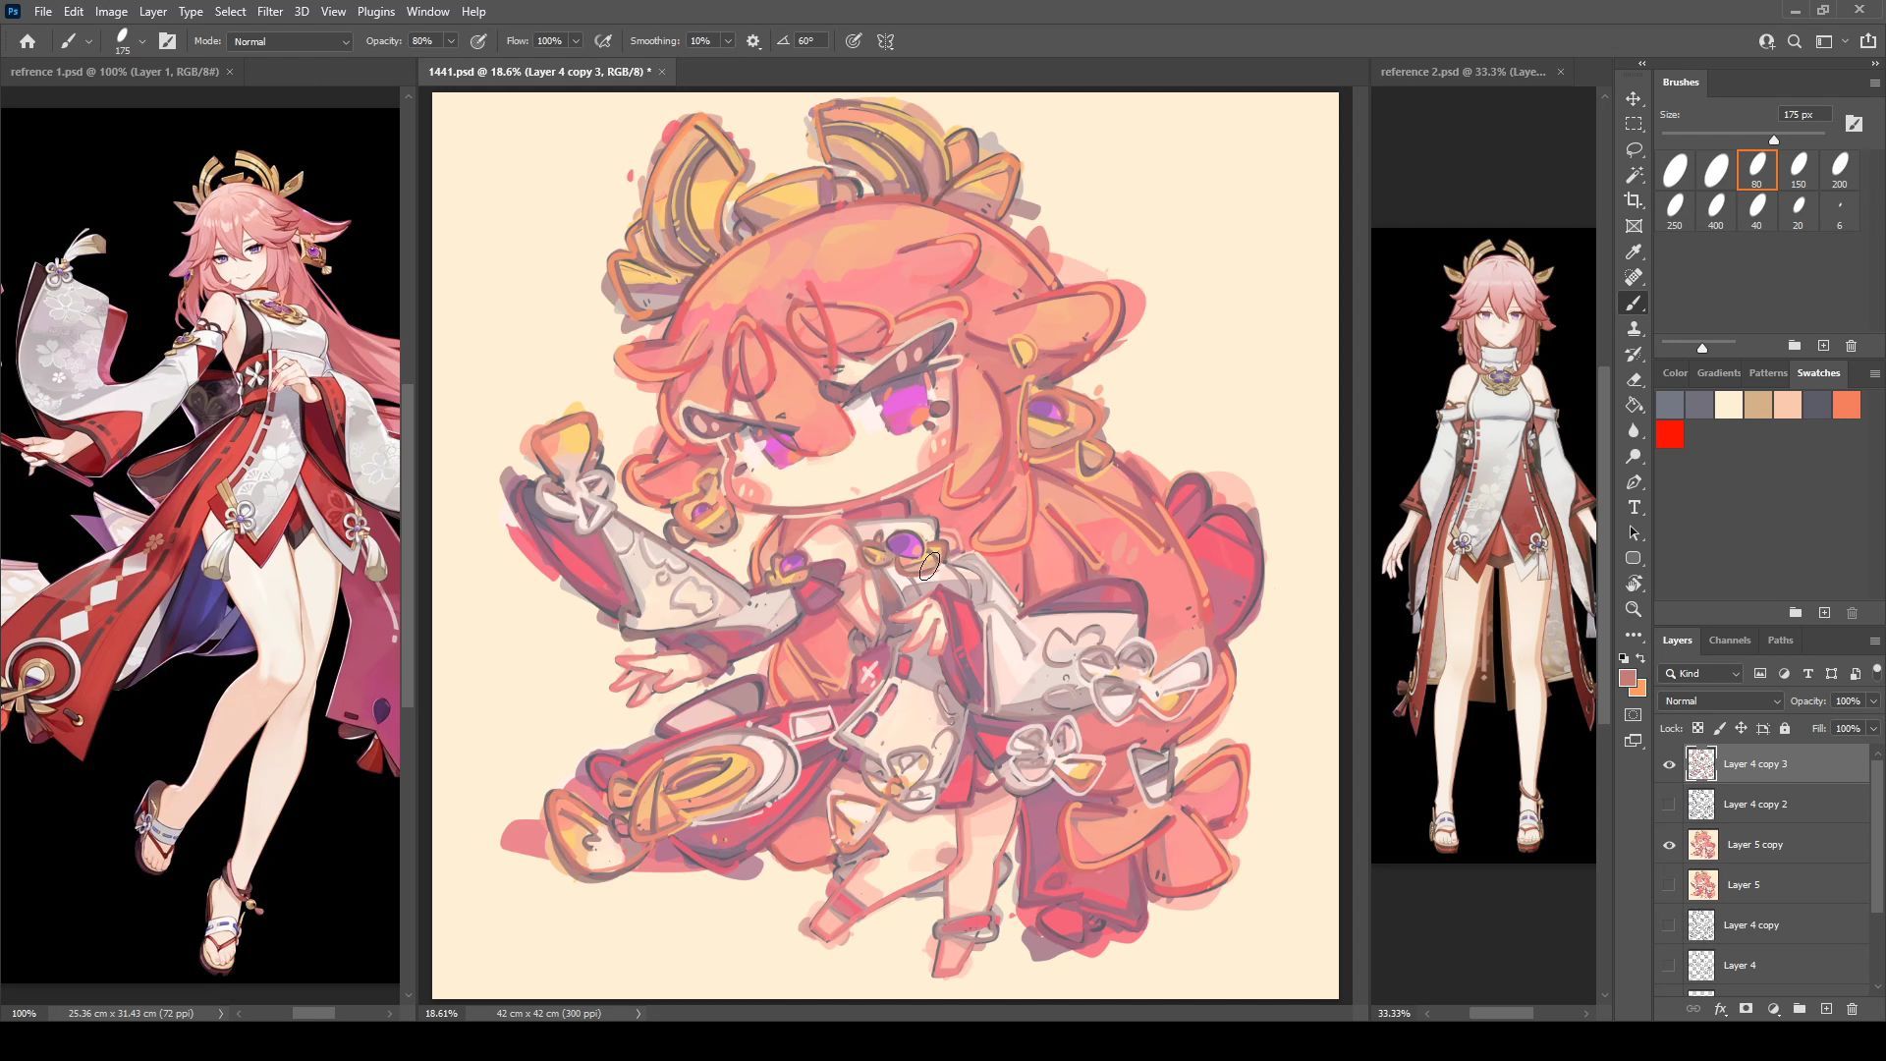Select the Ellipse shape tool

point(1634,558)
